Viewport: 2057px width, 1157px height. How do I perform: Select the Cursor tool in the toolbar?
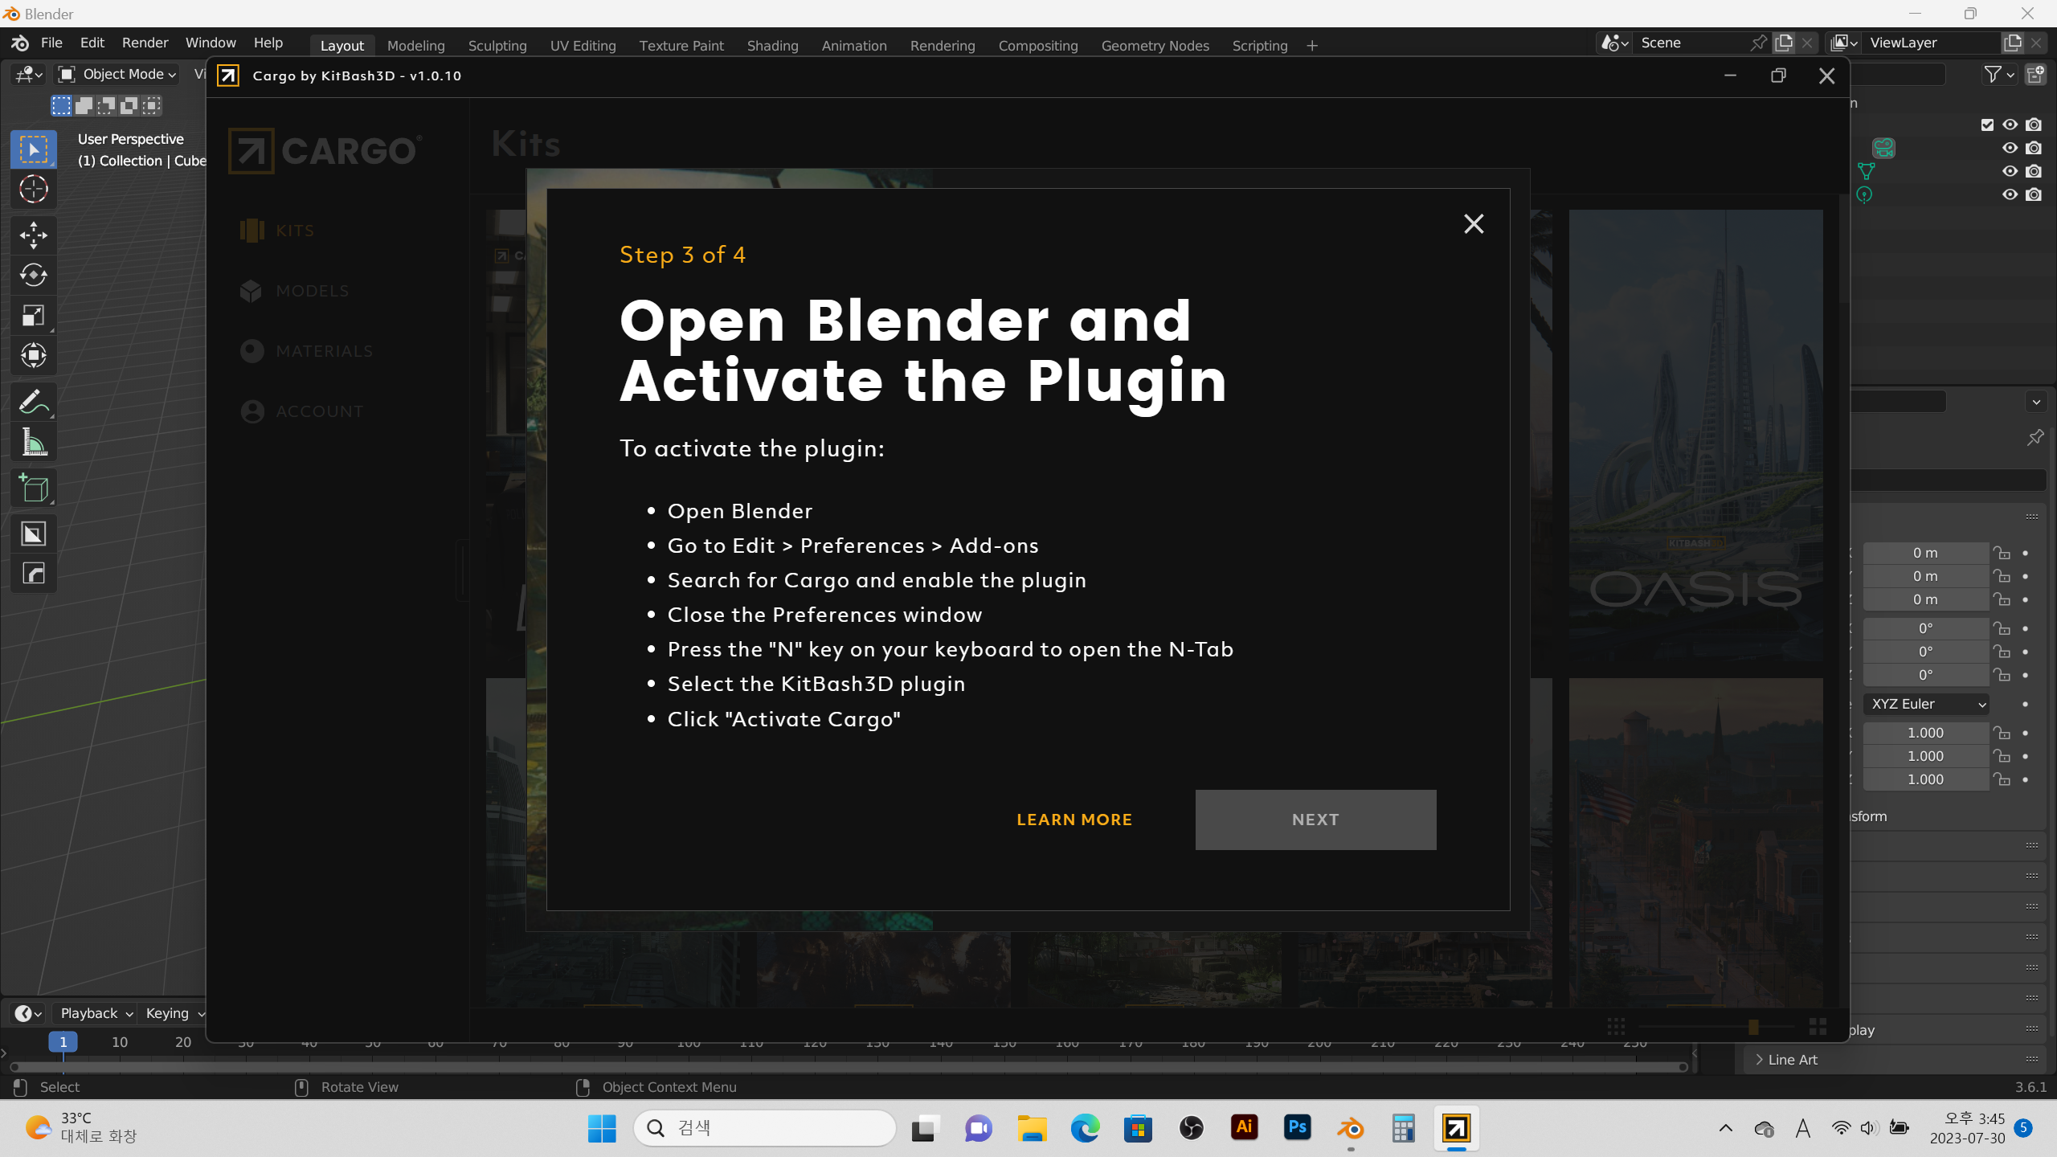33,190
